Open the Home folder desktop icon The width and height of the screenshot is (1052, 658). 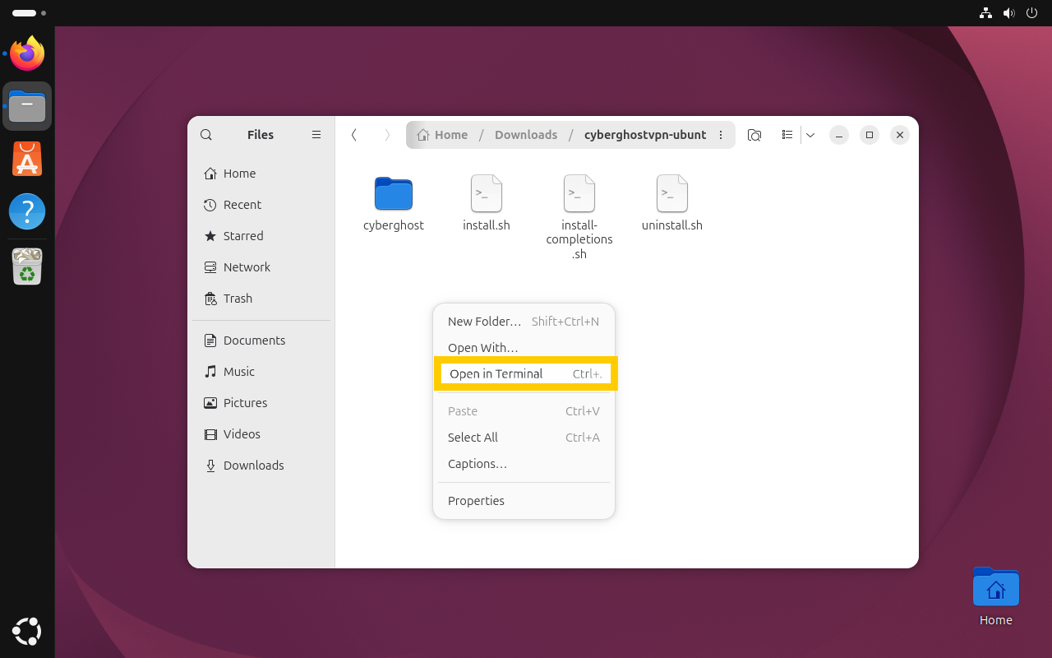(995, 596)
